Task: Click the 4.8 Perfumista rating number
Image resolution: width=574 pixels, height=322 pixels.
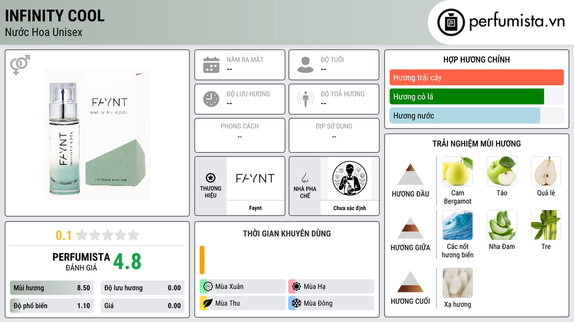Action: click(x=127, y=262)
